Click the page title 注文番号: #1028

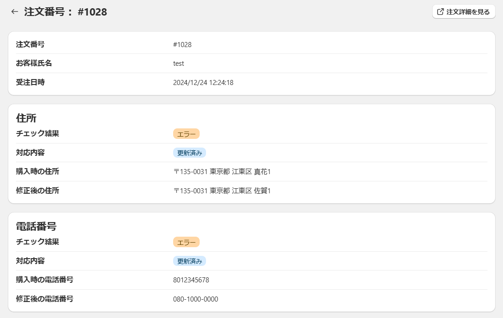point(65,12)
